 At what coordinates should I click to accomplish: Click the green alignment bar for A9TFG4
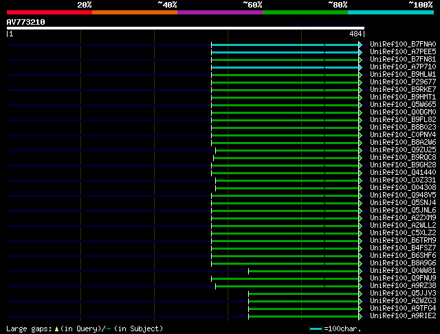[303, 309]
